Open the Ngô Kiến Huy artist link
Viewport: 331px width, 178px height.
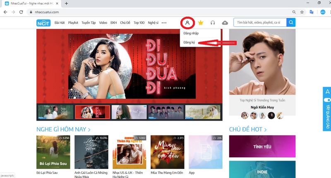click(x=262, y=107)
